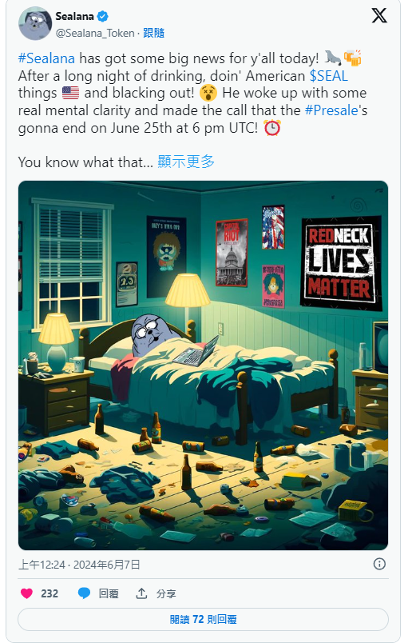This screenshot has width=404, height=643.
Task: Open the #Sealana hashtag
Action: (46, 58)
